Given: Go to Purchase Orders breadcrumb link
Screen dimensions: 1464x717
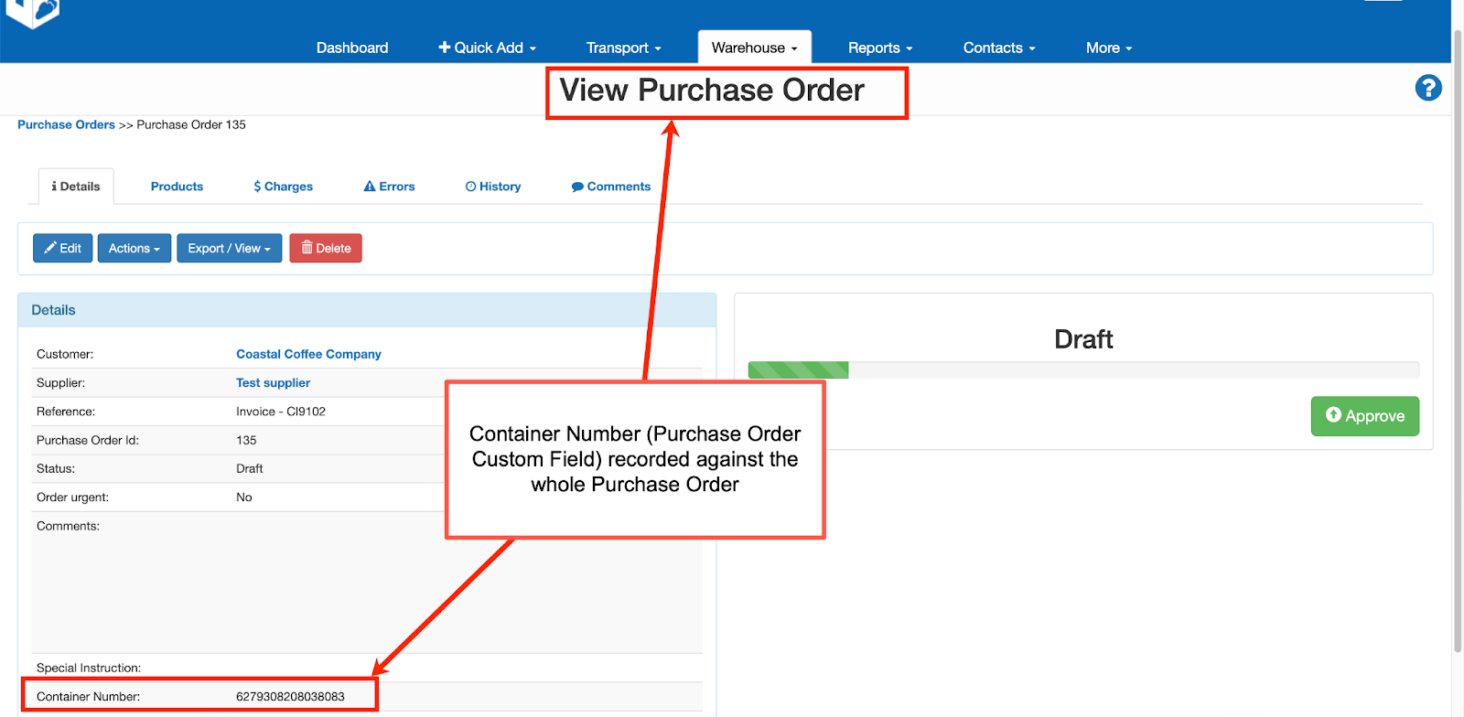Looking at the screenshot, I should (66, 124).
